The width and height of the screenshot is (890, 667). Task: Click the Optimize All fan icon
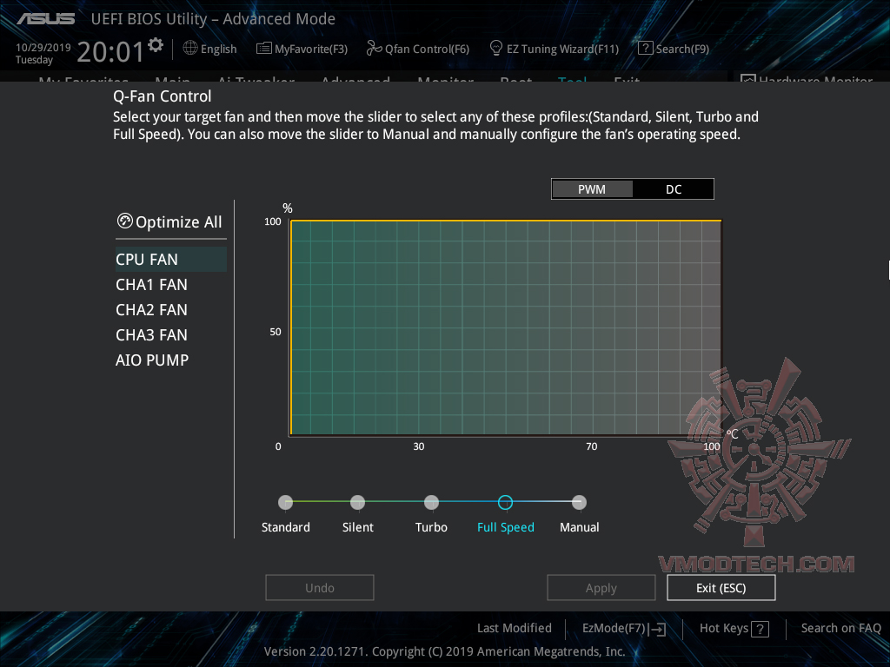click(125, 221)
